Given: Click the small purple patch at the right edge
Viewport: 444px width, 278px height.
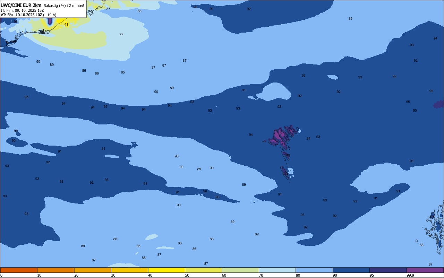Looking at the screenshot, I should (439, 104).
